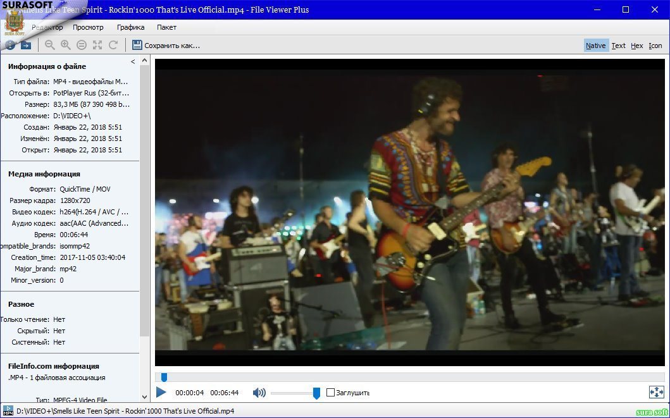Select 'Нет' in the Системный row
Screen dimensions: 670x418
[x=59, y=342]
